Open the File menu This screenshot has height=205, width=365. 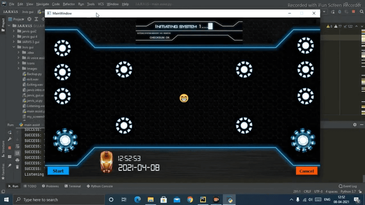[11, 4]
